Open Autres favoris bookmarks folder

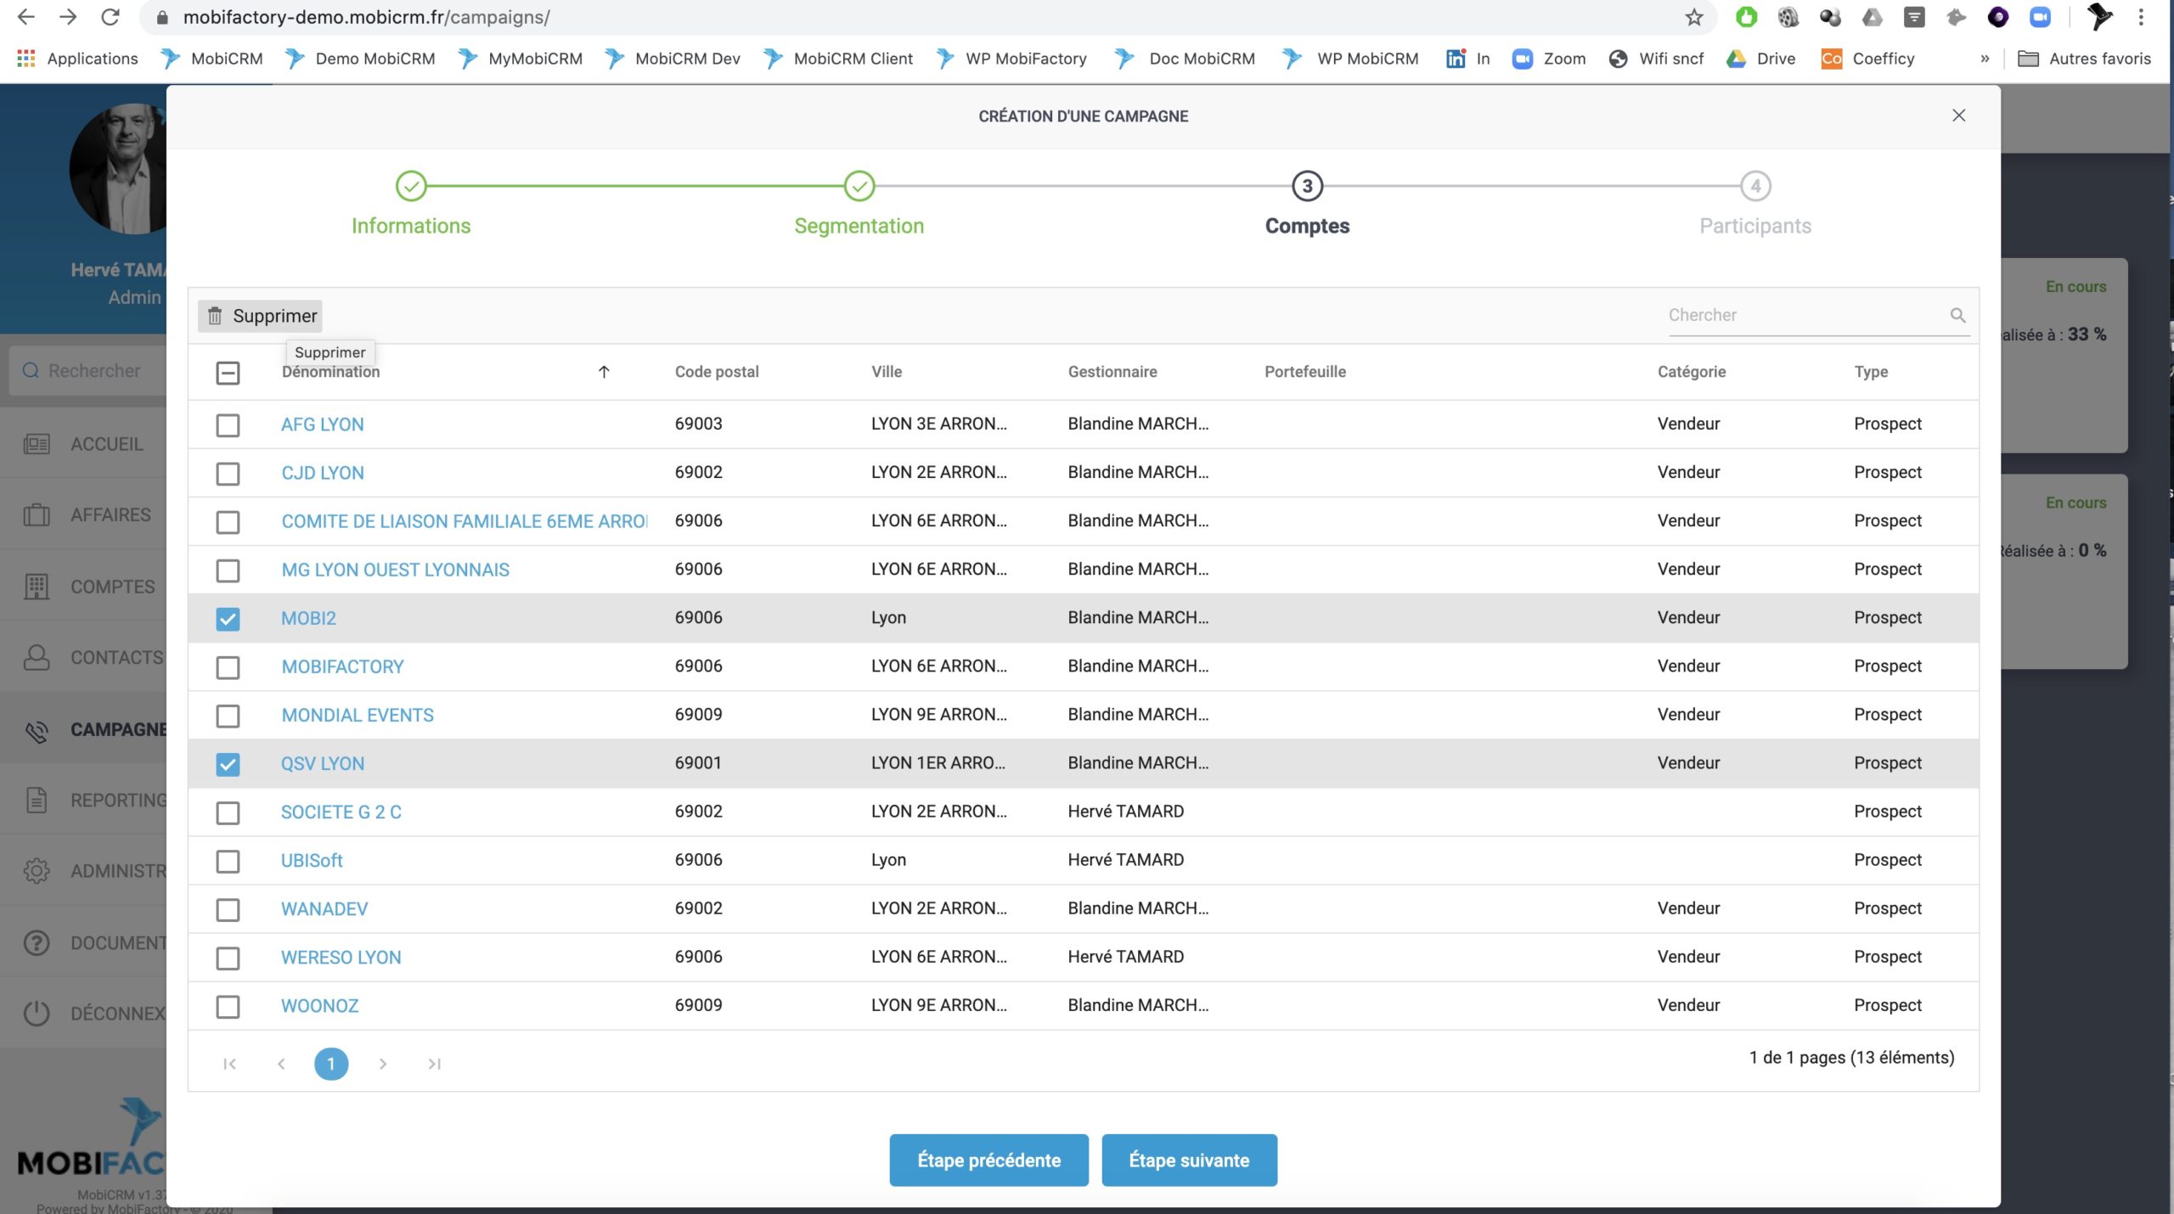[x=2088, y=59]
